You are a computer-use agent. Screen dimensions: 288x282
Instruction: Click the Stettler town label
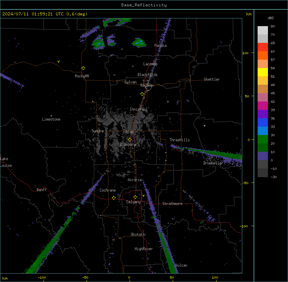pyautogui.click(x=212, y=79)
